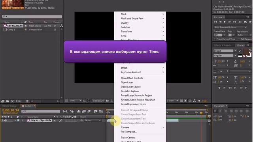Mute audio in Preview panel
This screenshot has height=142, width=253.
[240, 22]
